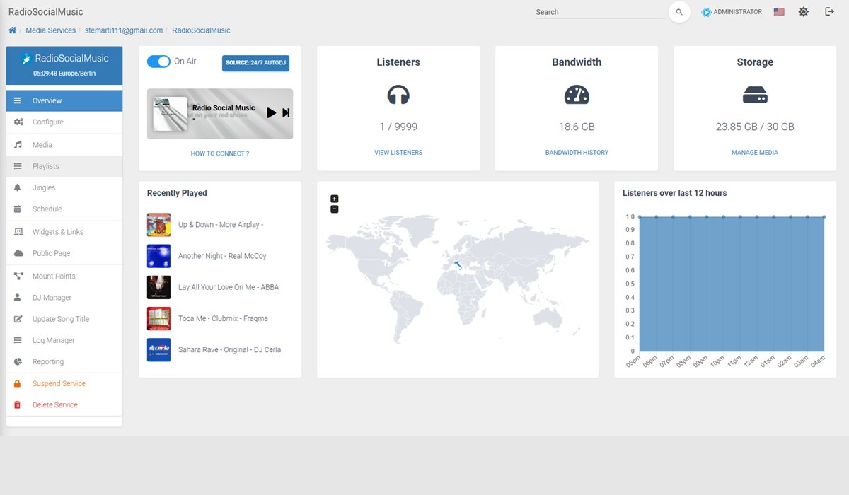
Task: Open Widgets & Links in sidebar
Action: click(64, 232)
